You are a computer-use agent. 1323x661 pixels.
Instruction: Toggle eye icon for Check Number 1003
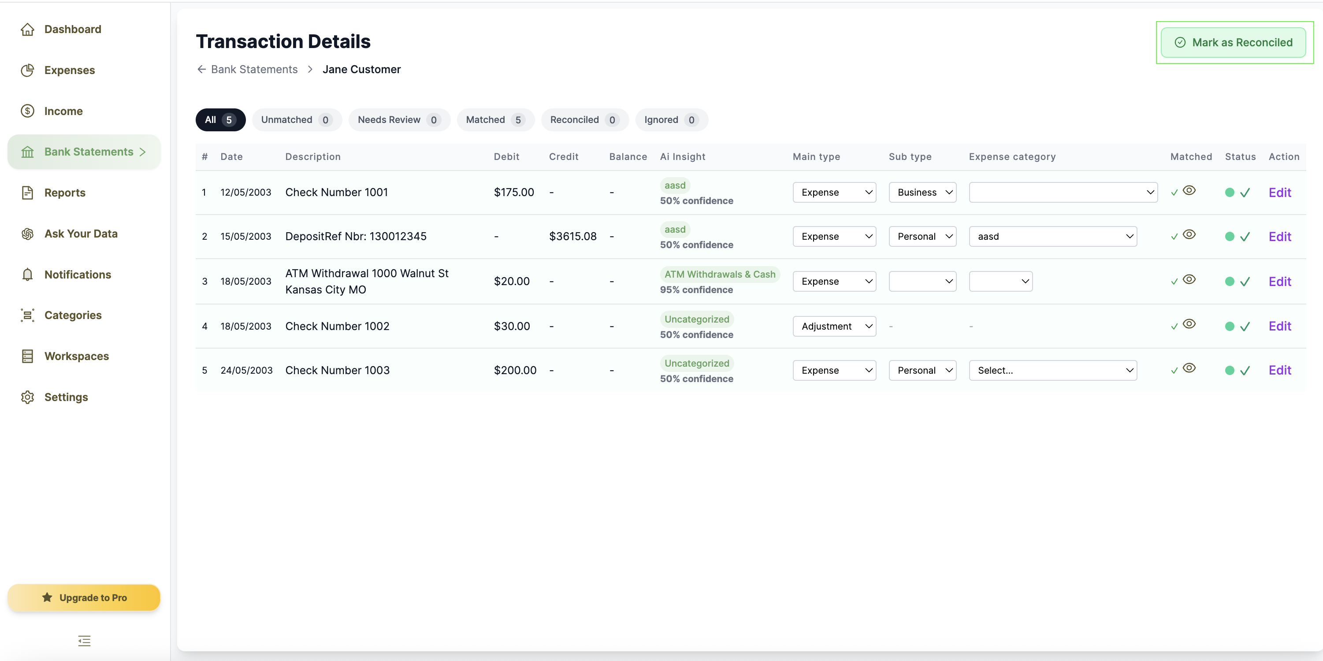click(1189, 368)
